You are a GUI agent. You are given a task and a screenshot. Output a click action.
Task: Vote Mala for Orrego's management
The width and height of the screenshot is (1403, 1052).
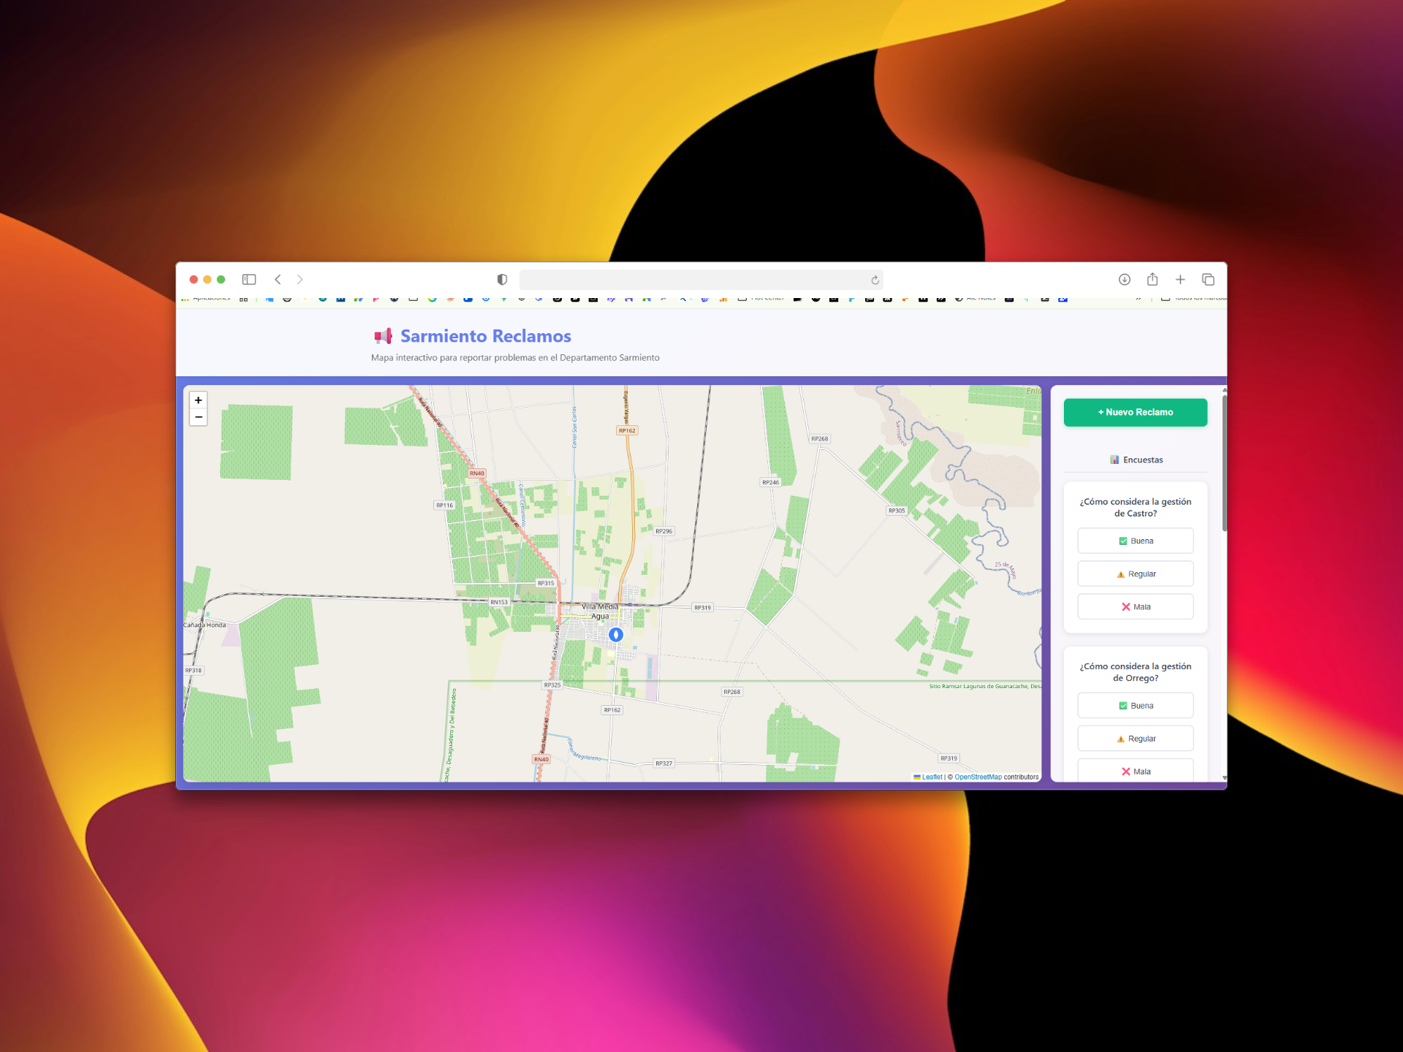point(1136,771)
